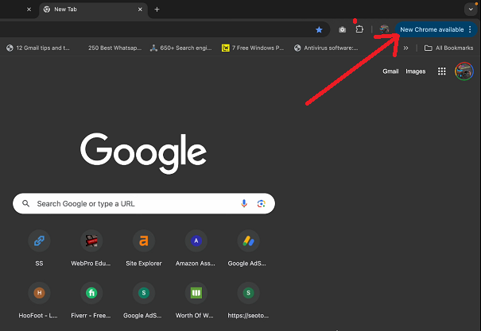Open the Chrome profile avatar in toolbar
The width and height of the screenshot is (481, 331).
pyautogui.click(x=384, y=29)
